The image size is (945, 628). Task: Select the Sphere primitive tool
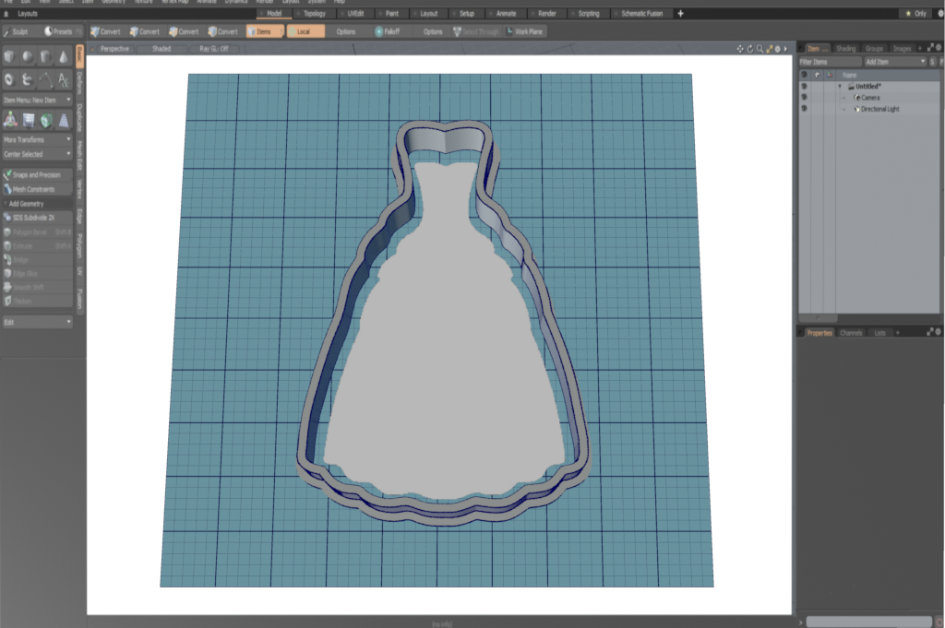28,57
